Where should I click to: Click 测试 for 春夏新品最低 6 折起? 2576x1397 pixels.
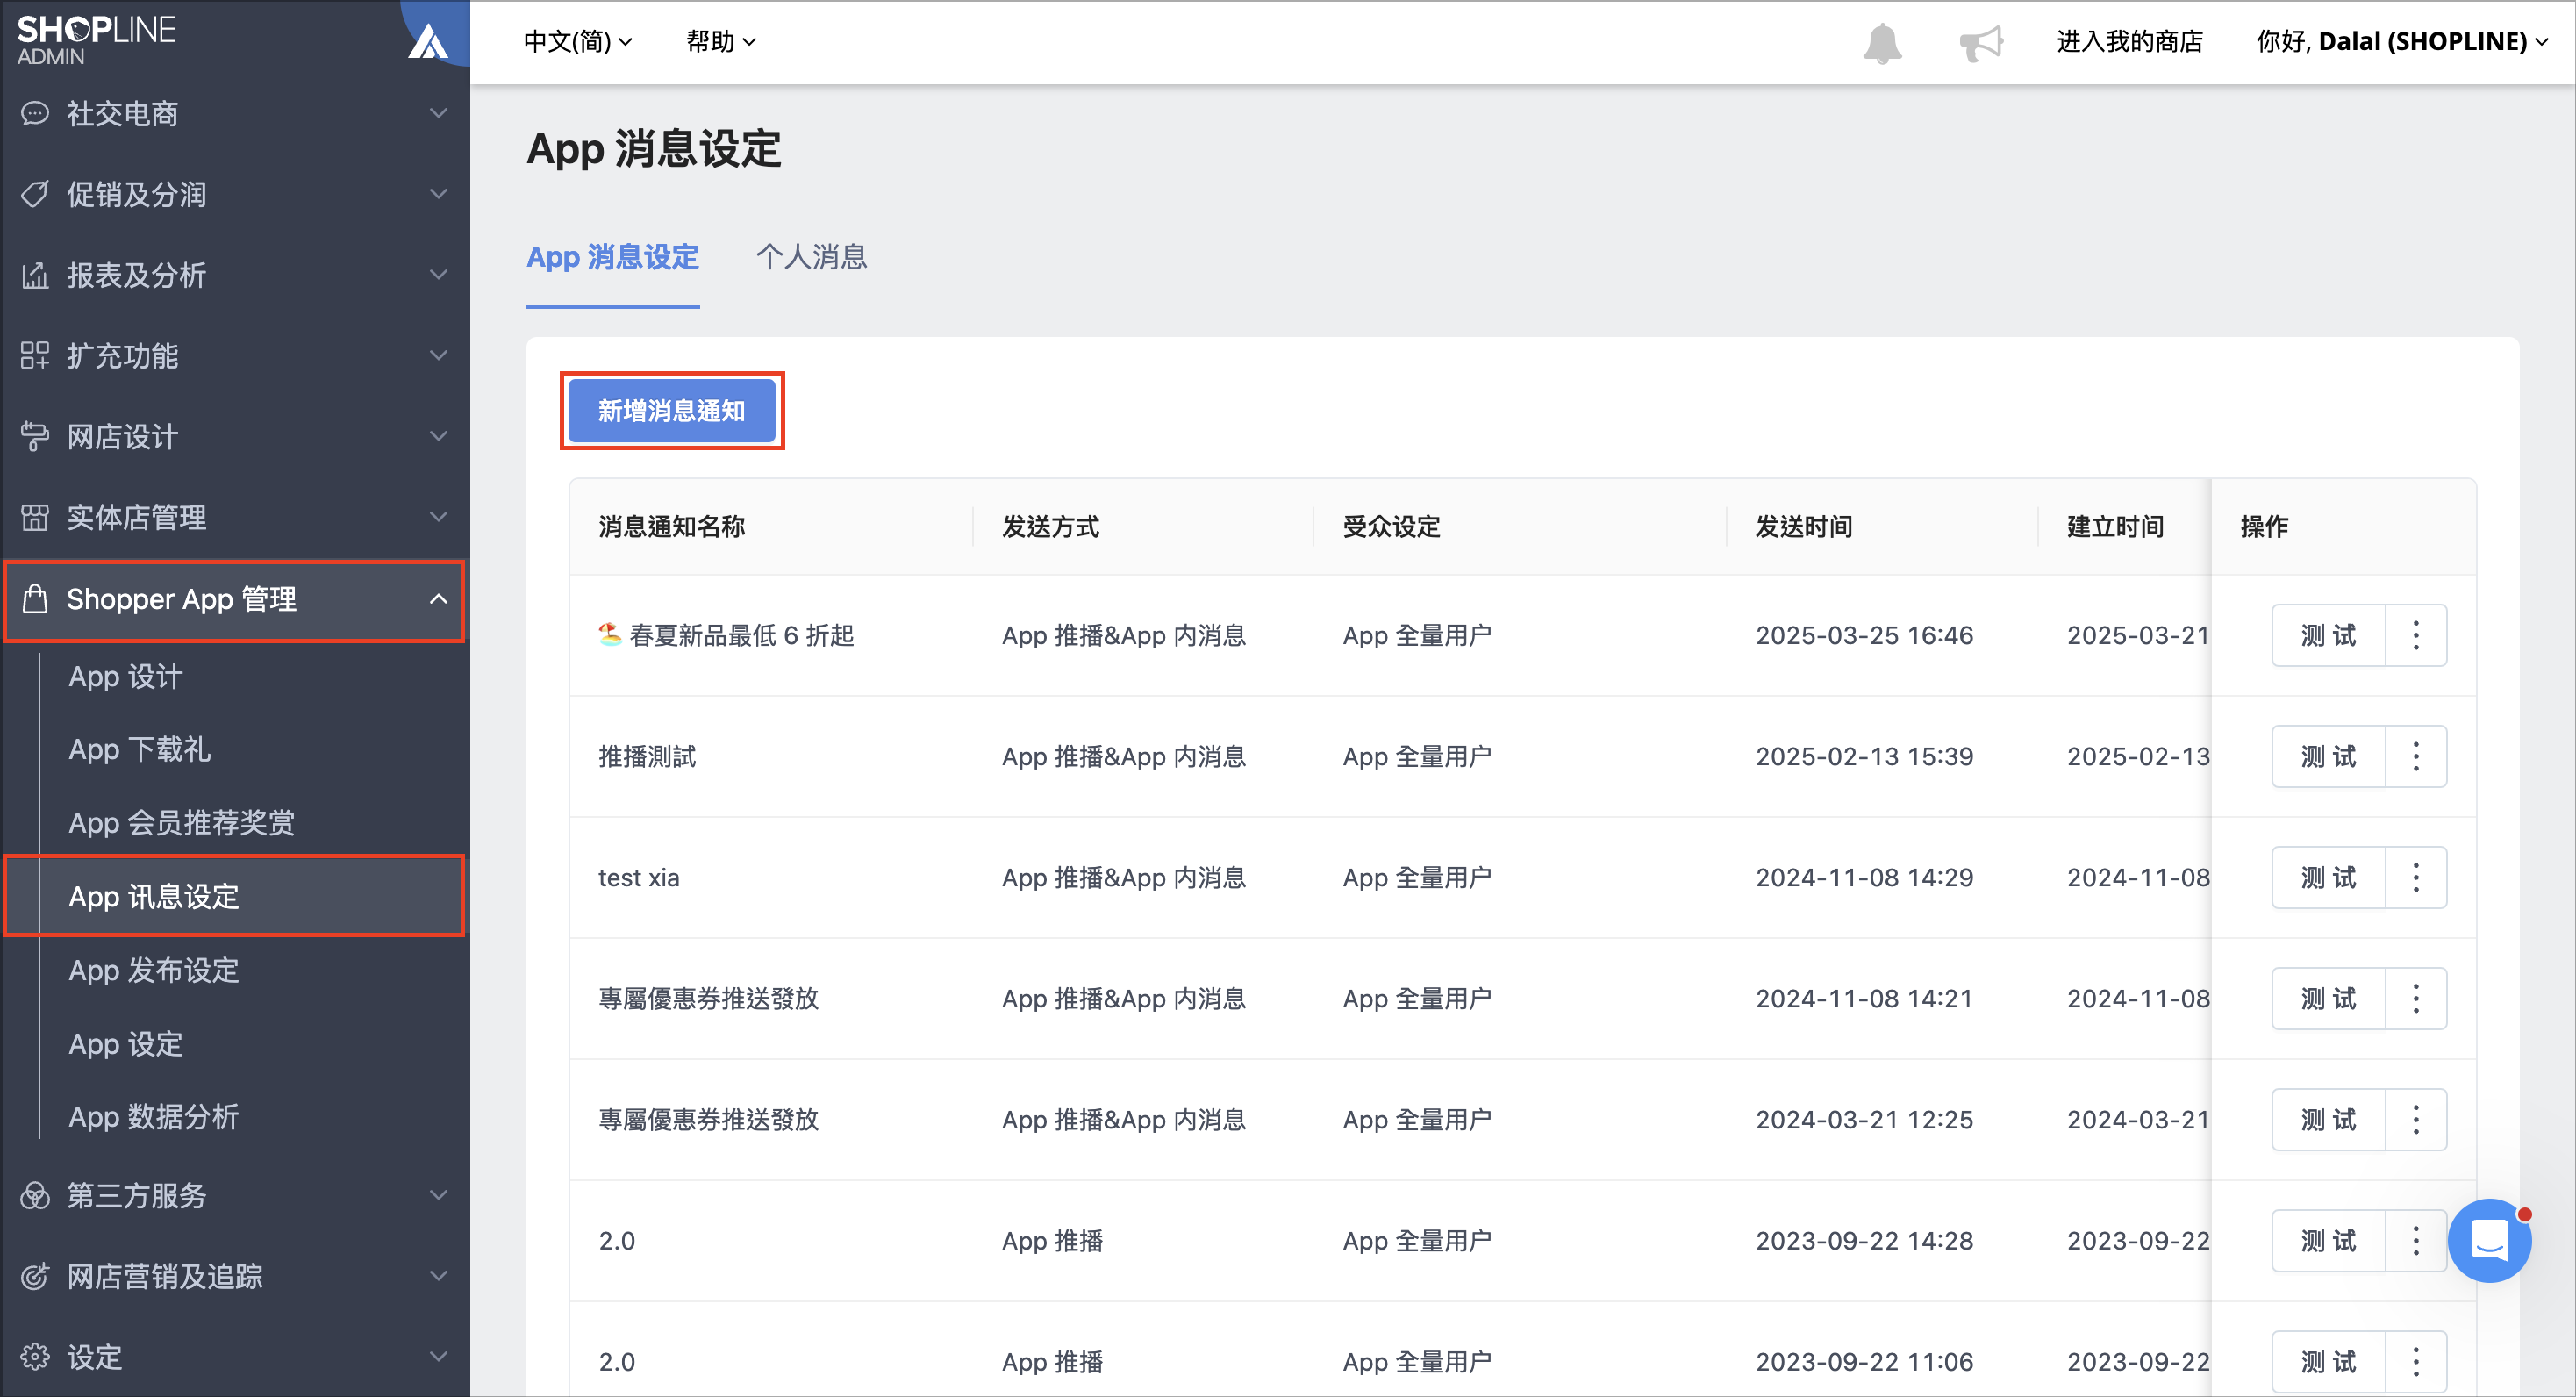tap(2328, 636)
